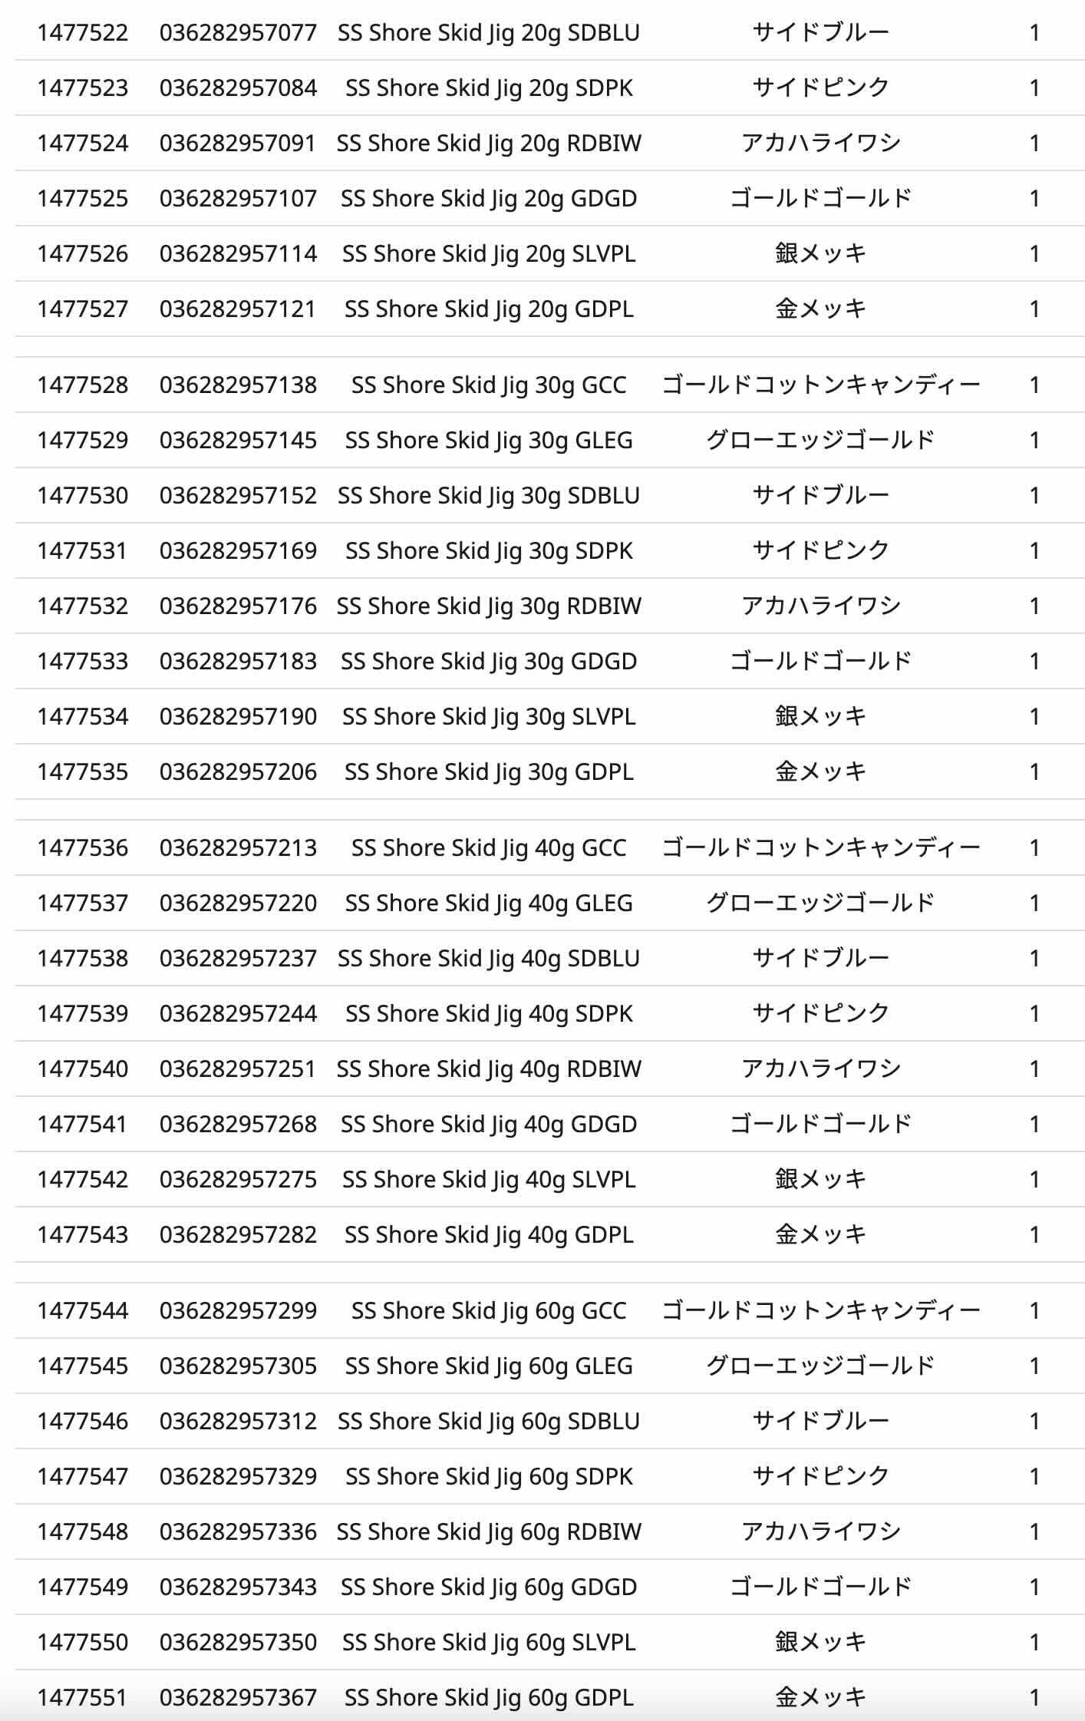1085x1721 pixels.
Task: Click barcode 036282957237
Action: pyautogui.click(x=238, y=958)
